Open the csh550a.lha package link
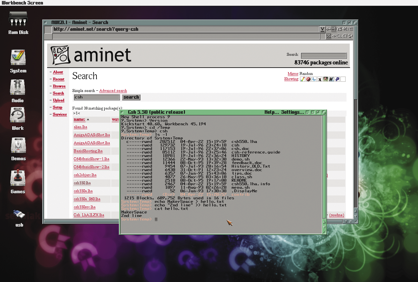The height and width of the screenshot is (282, 418). (x=83, y=191)
